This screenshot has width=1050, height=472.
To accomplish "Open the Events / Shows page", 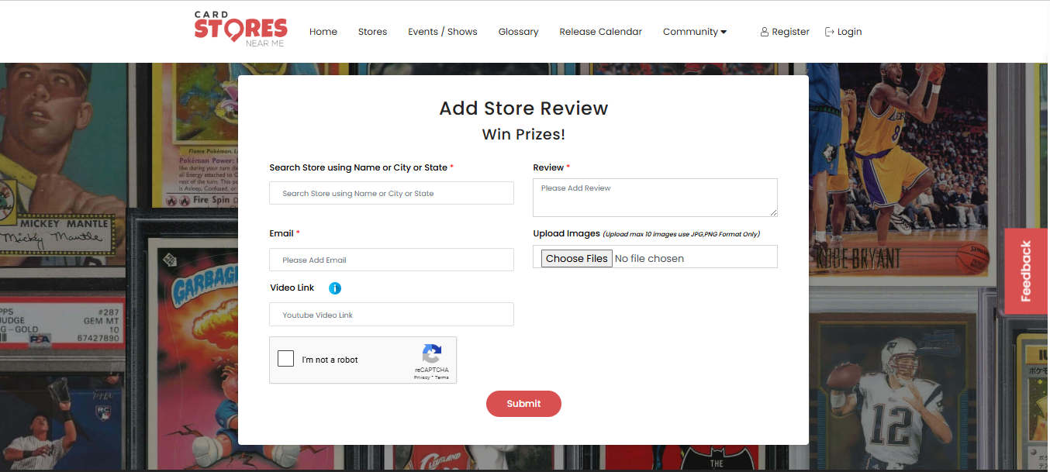I will tap(442, 31).
